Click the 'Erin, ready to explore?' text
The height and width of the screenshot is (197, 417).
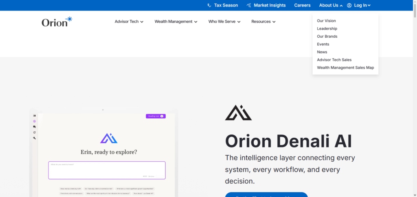(x=109, y=152)
